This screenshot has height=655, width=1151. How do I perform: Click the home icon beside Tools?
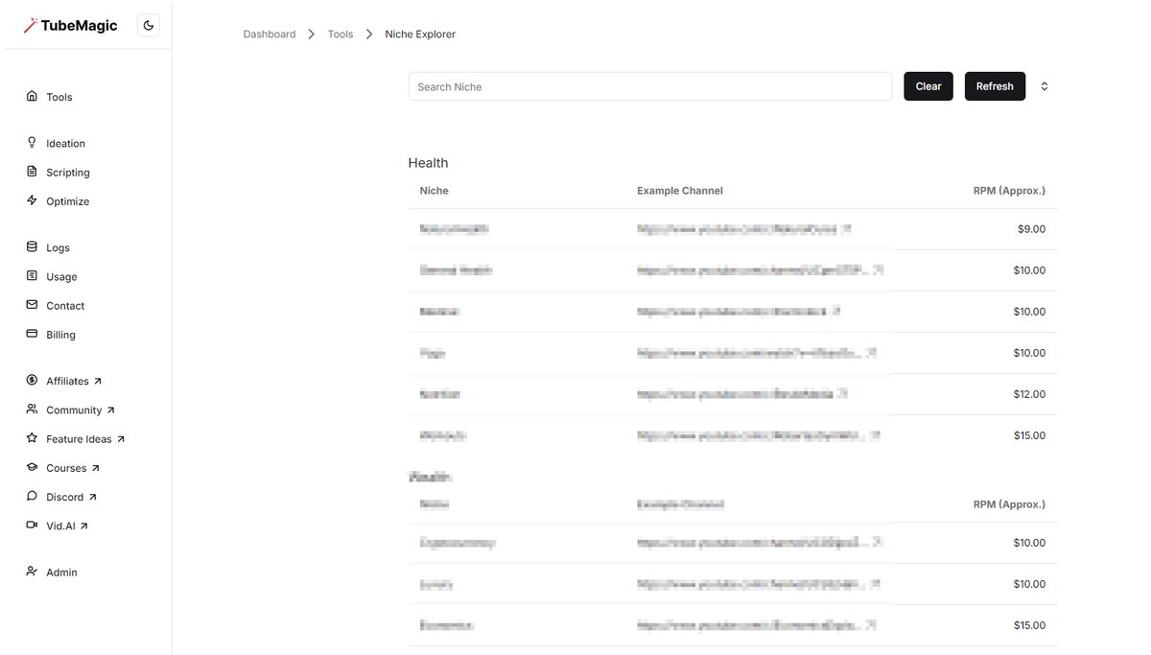(x=32, y=96)
